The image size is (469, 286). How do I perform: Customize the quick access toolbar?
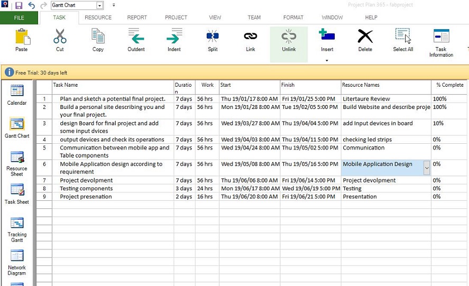click(114, 5)
